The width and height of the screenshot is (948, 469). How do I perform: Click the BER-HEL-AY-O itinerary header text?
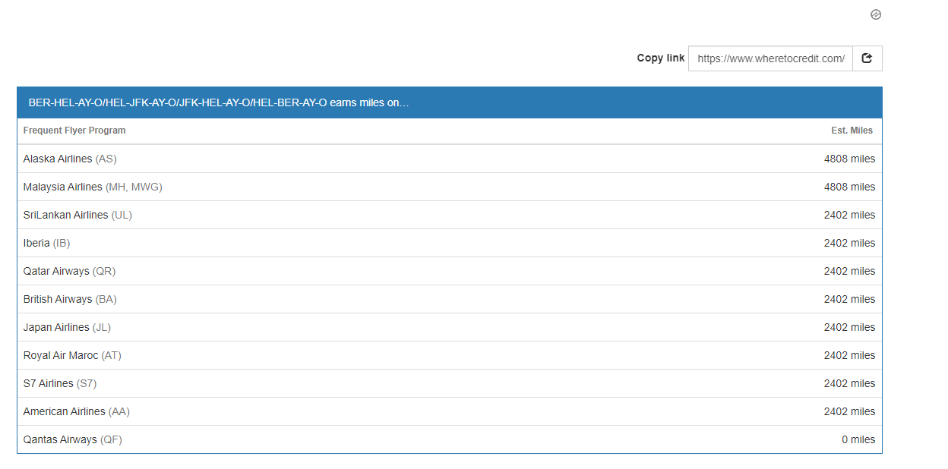tap(219, 102)
